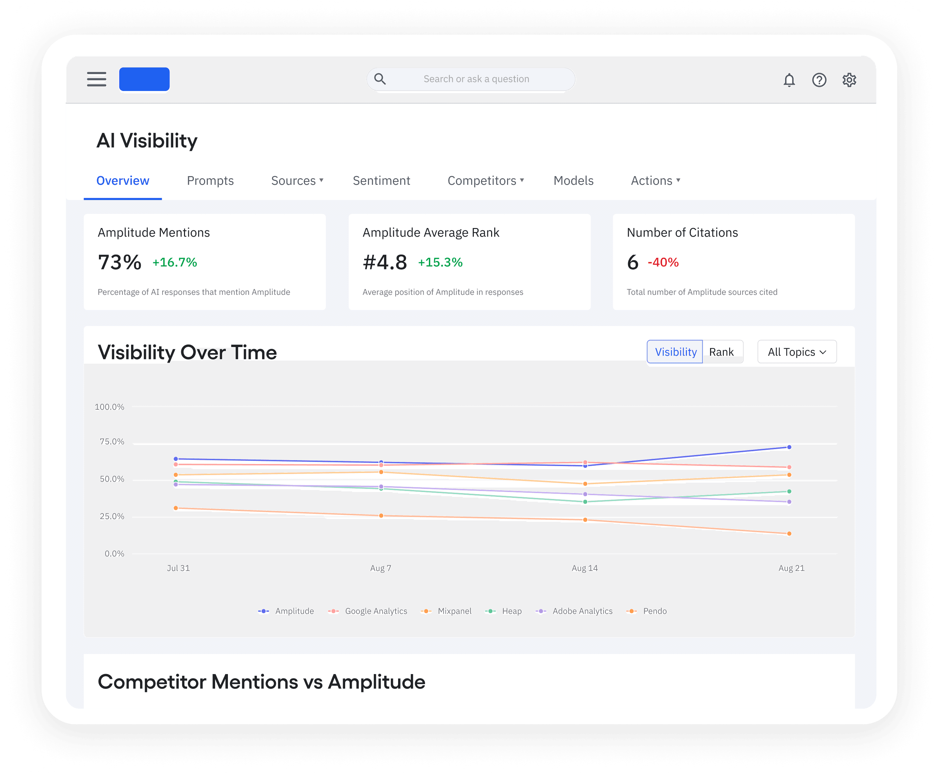Open the Sentiment tab
Image resolution: width=939 pixels, height=773 pixels.
[x=381, y=180]
